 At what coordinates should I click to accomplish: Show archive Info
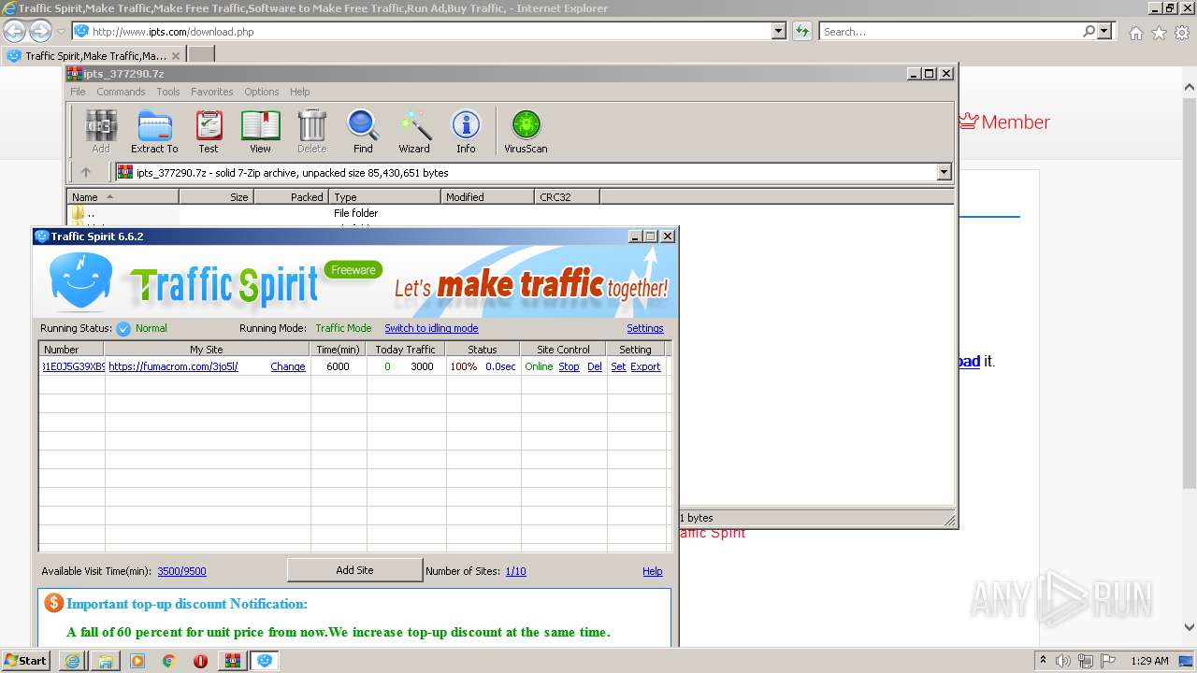pyautogui.click(x=466, y=132)
